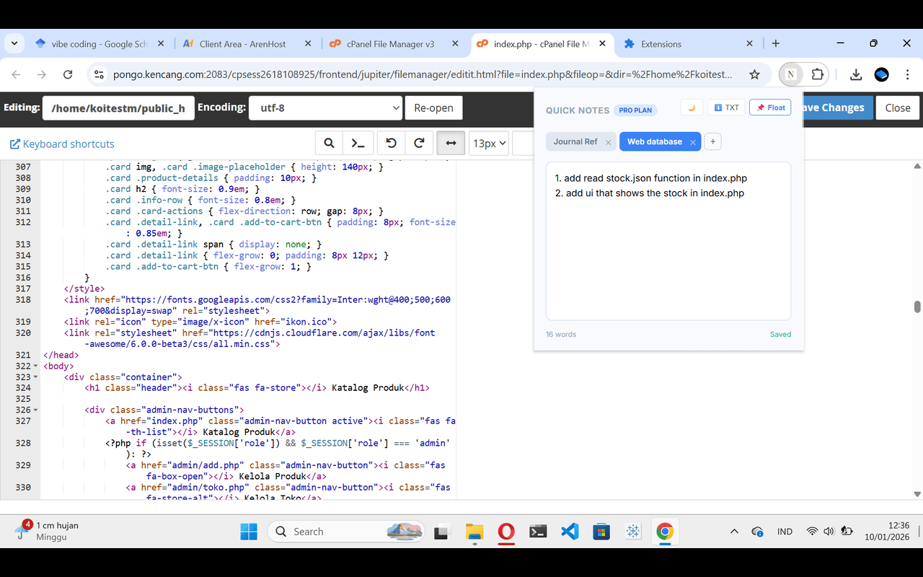Click the Re-open button
This screenshot has height=577, width=923.
[433, 108]
